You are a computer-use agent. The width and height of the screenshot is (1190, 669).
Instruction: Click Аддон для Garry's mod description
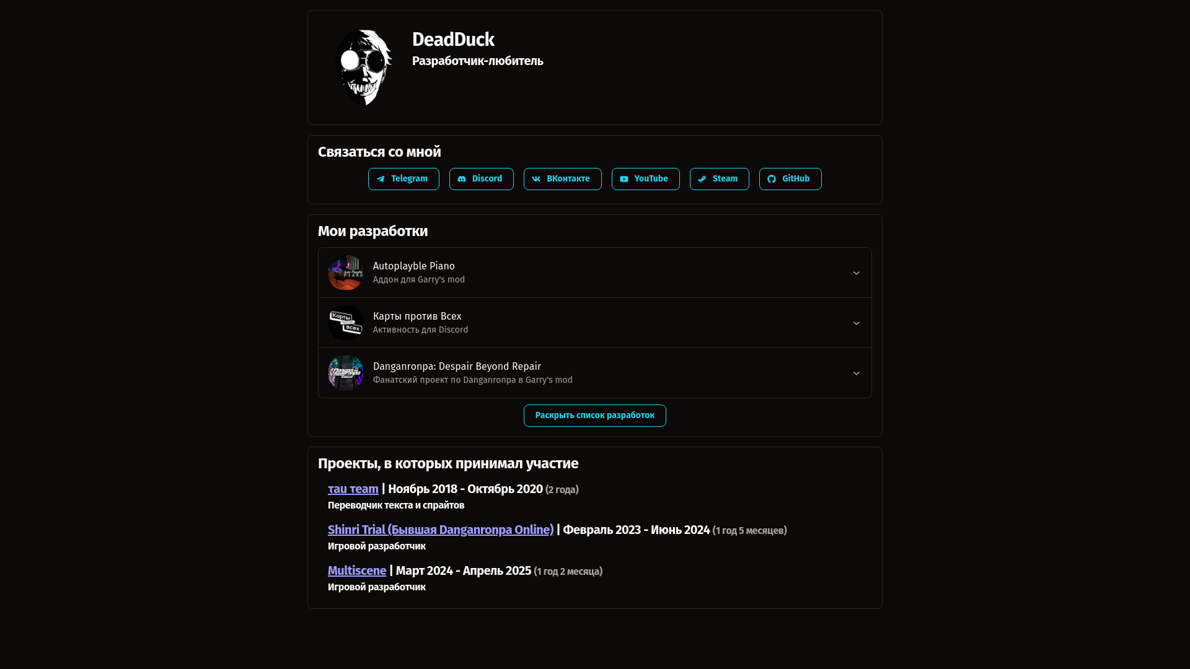point(419,279)
